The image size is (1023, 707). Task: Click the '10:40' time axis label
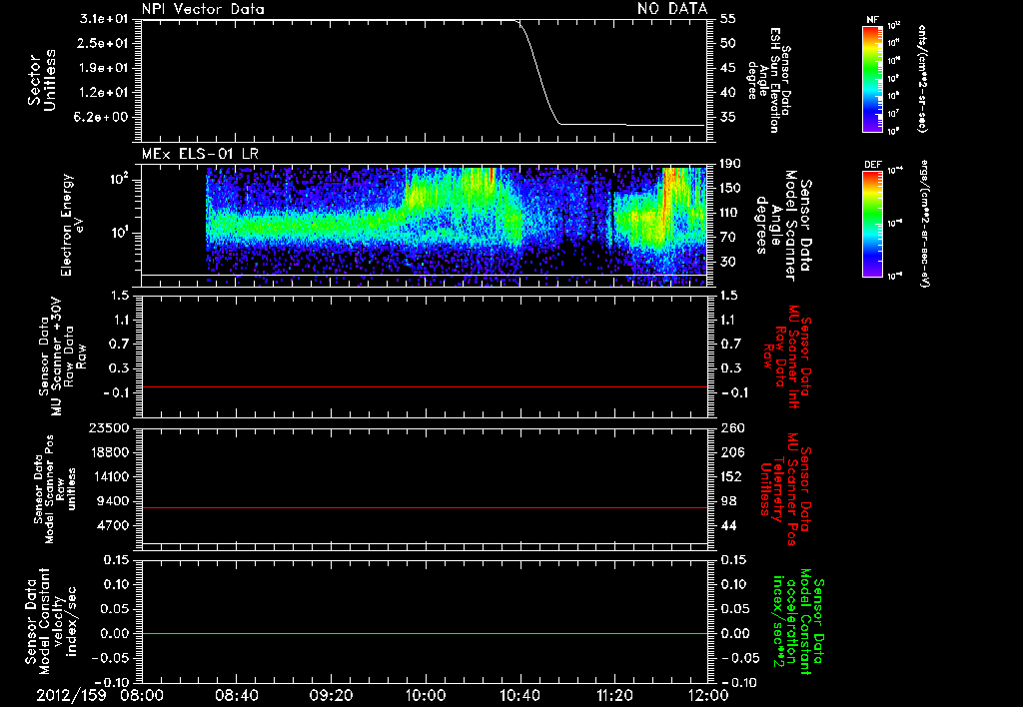tap(519, 695)
